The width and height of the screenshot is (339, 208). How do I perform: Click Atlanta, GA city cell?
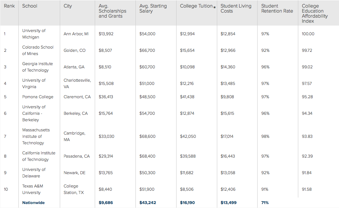click(74, 67)
